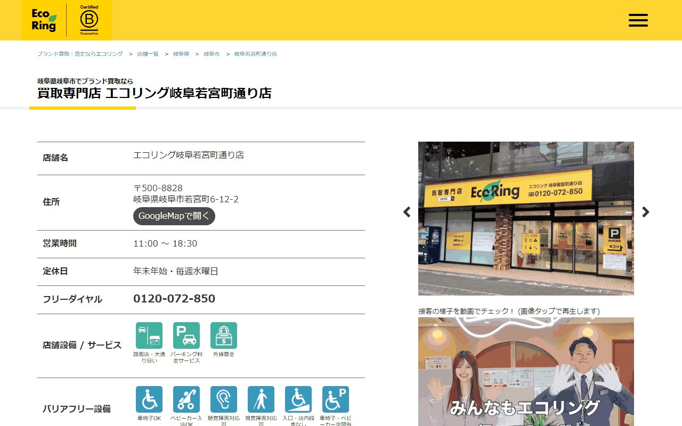Click the toll-free number 0120-072-850
682x426 pixels.
(x=174, y=299)
